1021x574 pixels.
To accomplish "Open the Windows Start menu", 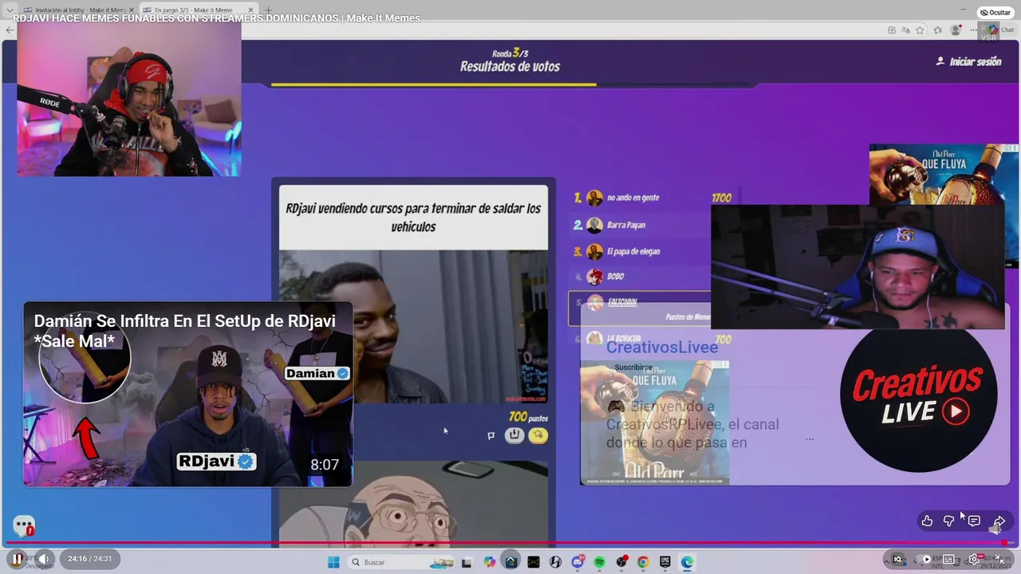I will pos(333,562).
